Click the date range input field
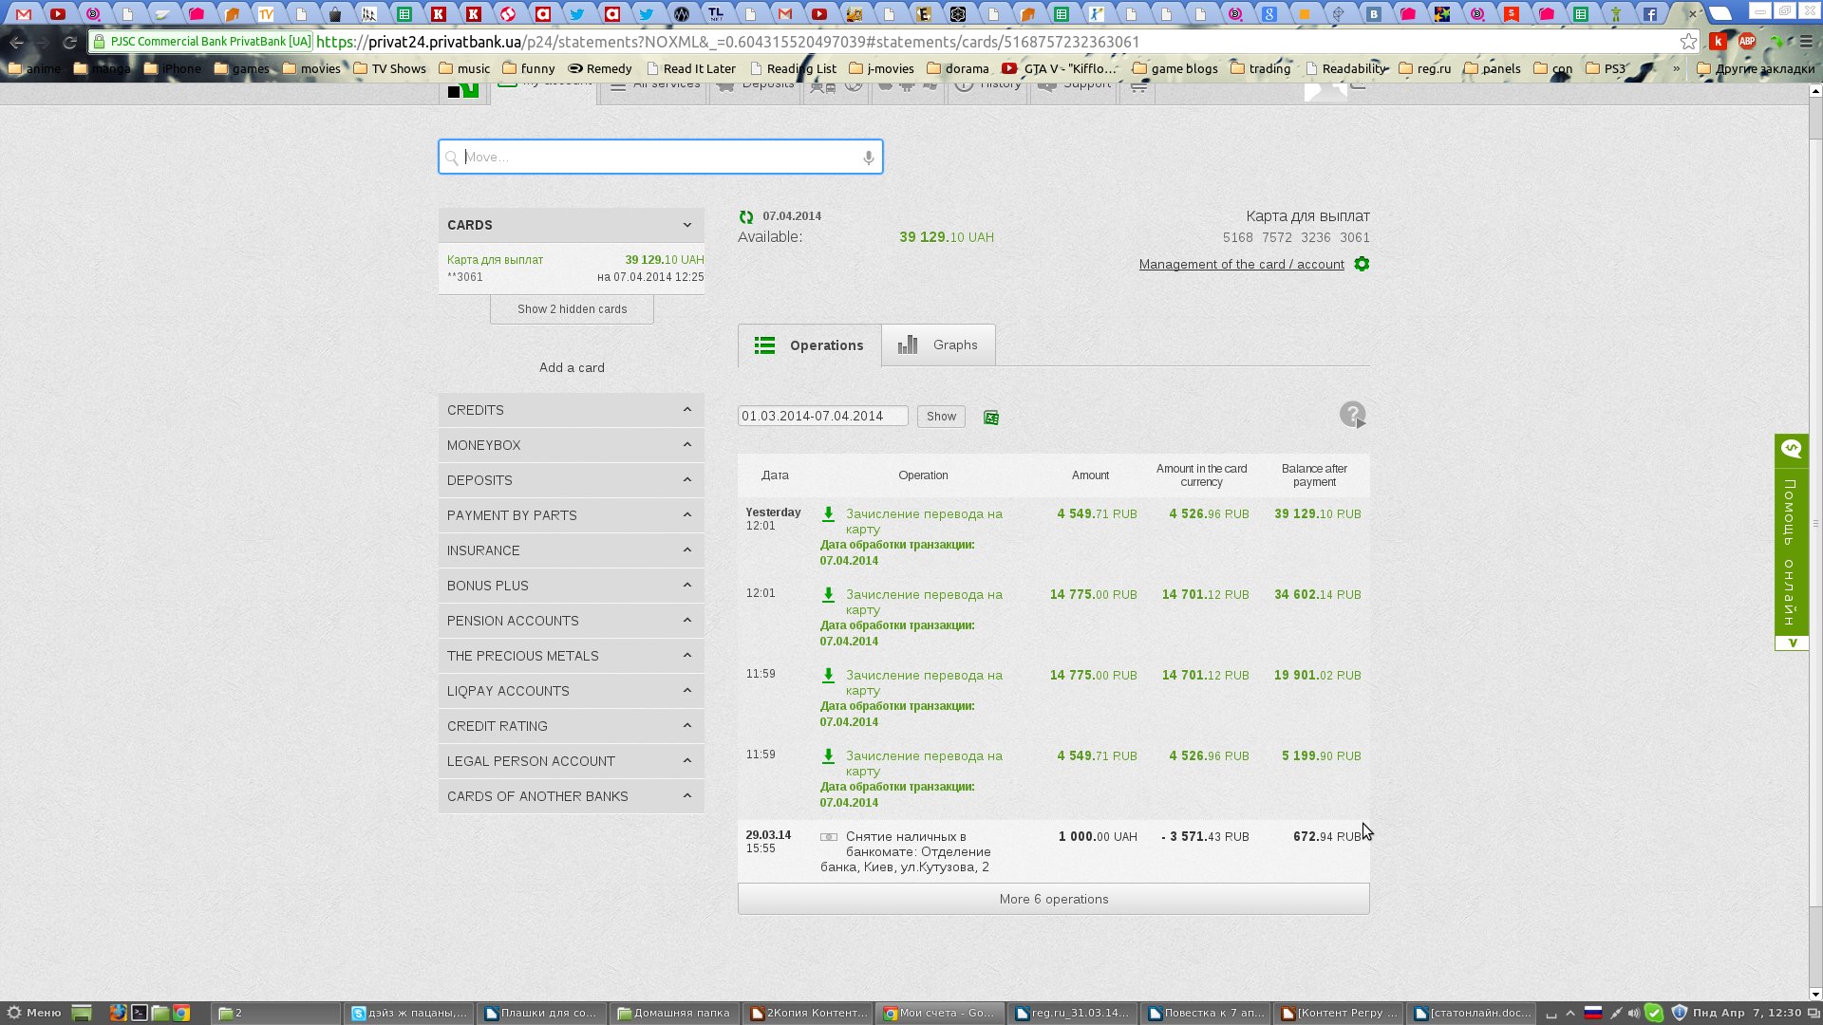Image resolution: width=1823 pixels, height=1025 pixels. point(822,417)
